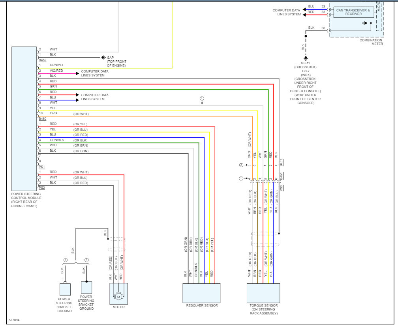Screen dimensions: 398x329
Task: Click Computer Data Lines System beside pins 6 and 7
Action: [x=95, y=97]
